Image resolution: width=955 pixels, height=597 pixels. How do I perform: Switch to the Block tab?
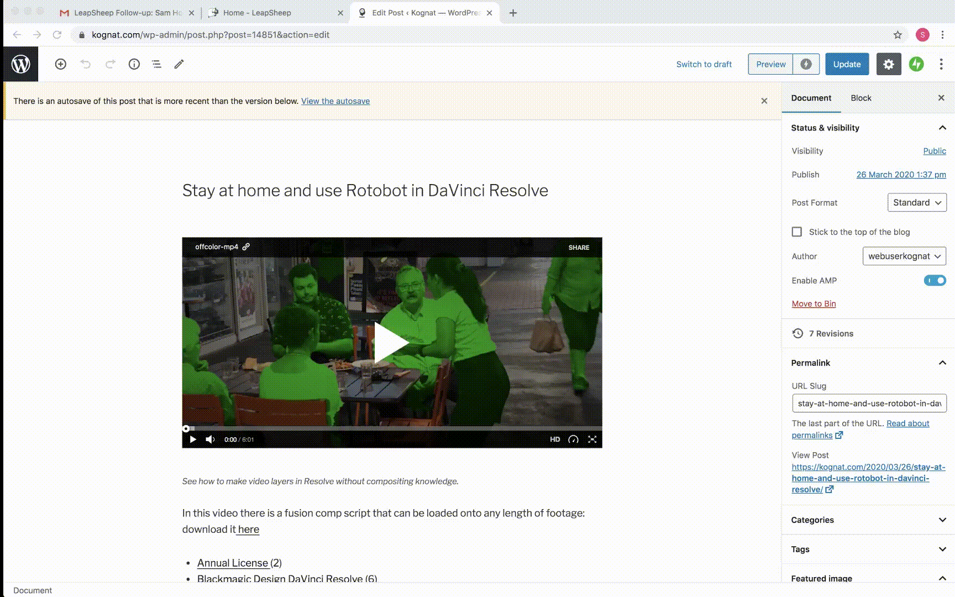[x=860, y=98]
